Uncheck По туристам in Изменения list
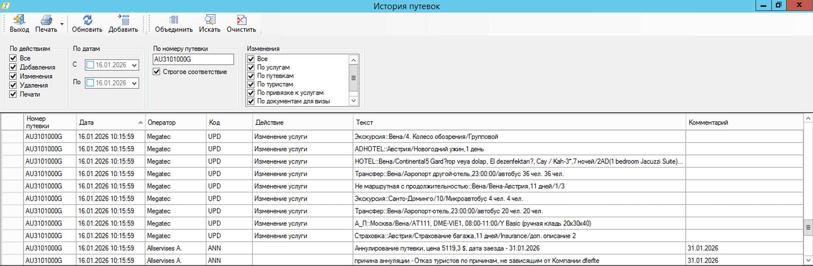Image resolution: width=813 pixels, height=266 pixels. pos(251,84)
